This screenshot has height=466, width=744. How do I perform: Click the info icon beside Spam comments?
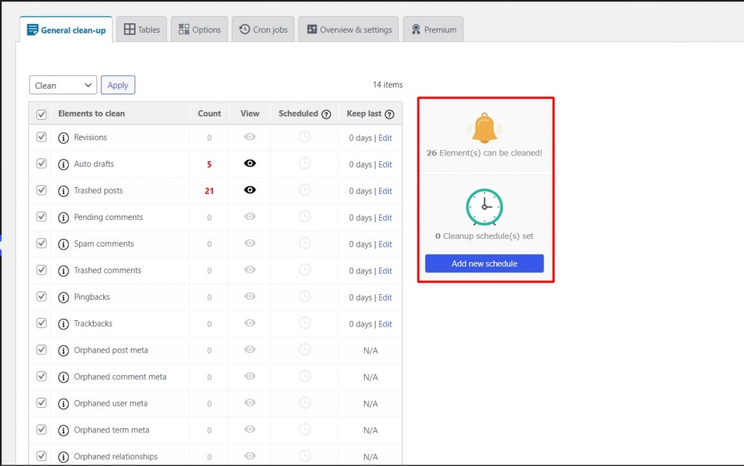pyautogui.click(x=63, y=244)
